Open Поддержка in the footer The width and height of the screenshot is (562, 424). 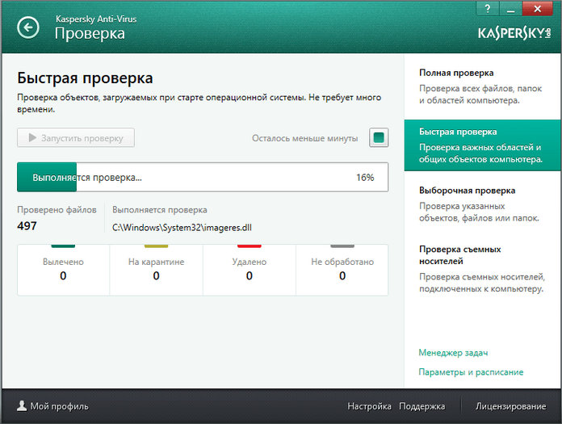pyautogui.click(x=421, y=406)
